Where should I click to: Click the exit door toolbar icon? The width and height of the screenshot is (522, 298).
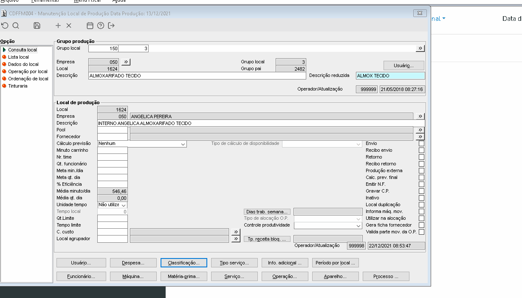[111, 26]
